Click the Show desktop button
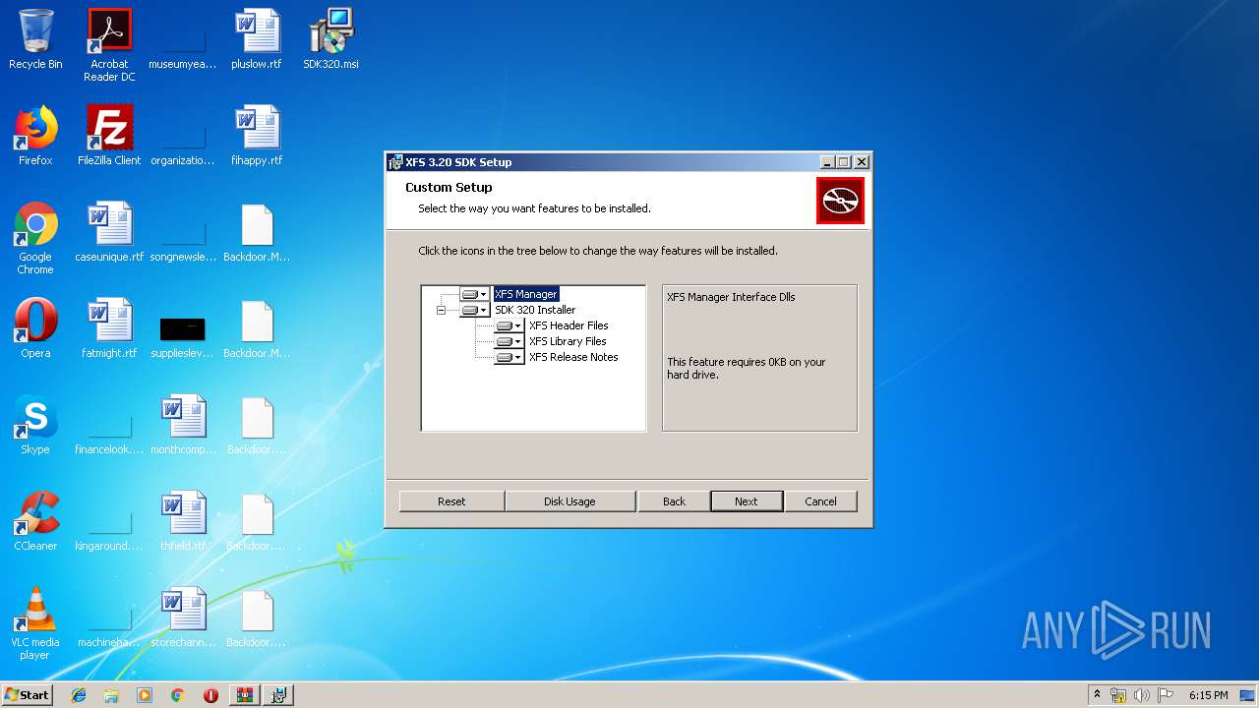The width and height of the screenshot is (1259, 708). click(x=1249, y=695)
